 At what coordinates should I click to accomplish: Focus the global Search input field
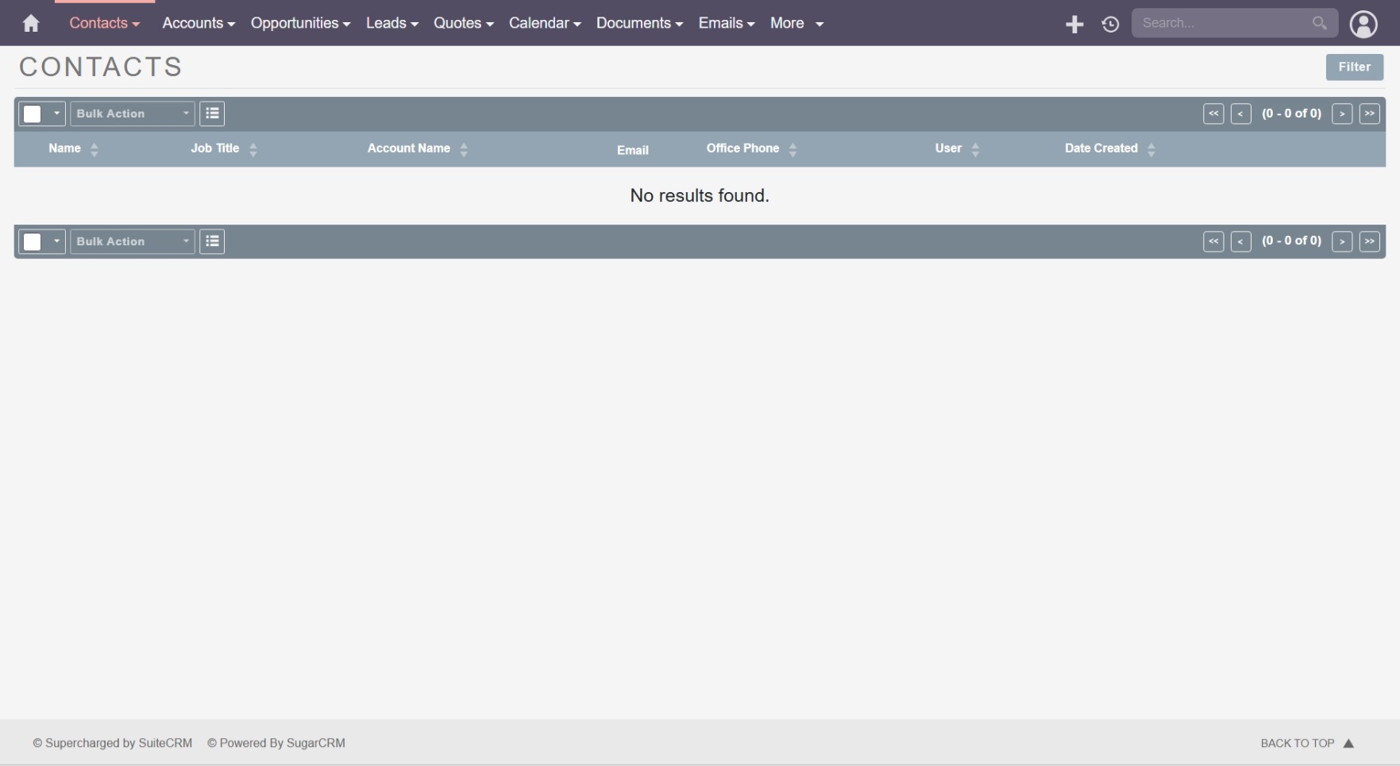(x=1223, y=23)
